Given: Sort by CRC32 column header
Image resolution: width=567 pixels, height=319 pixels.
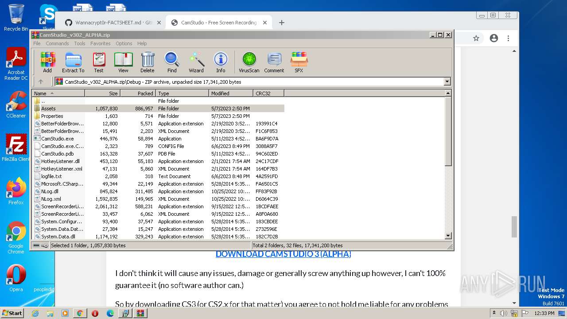Looking at the screenshot, I should [268, 93].
